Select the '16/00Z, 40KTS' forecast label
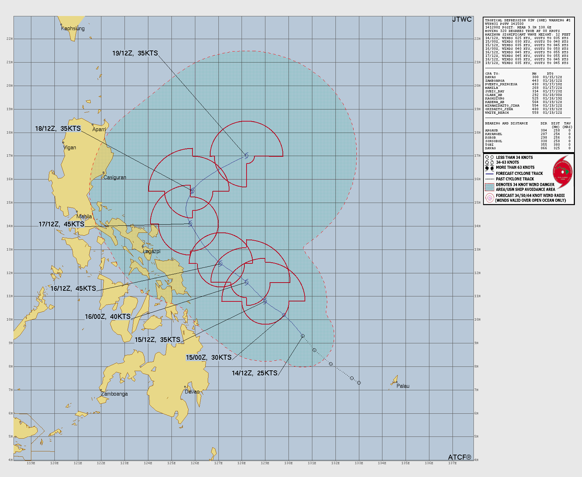582x477 pixels. tap(107, 316)
